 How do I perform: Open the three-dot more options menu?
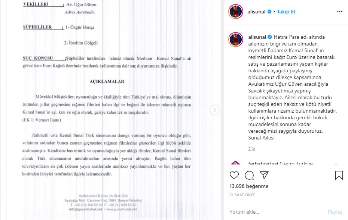pos(339,12)
